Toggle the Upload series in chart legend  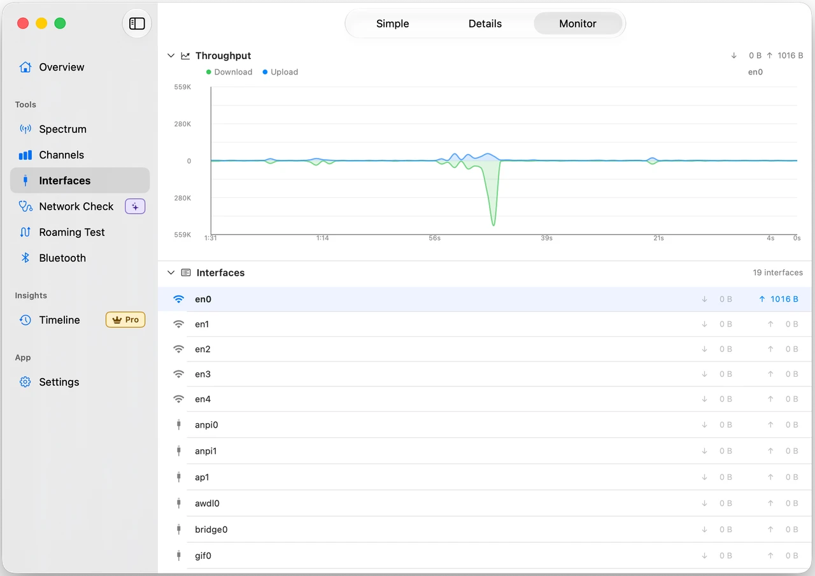click(x=281, y=72)
